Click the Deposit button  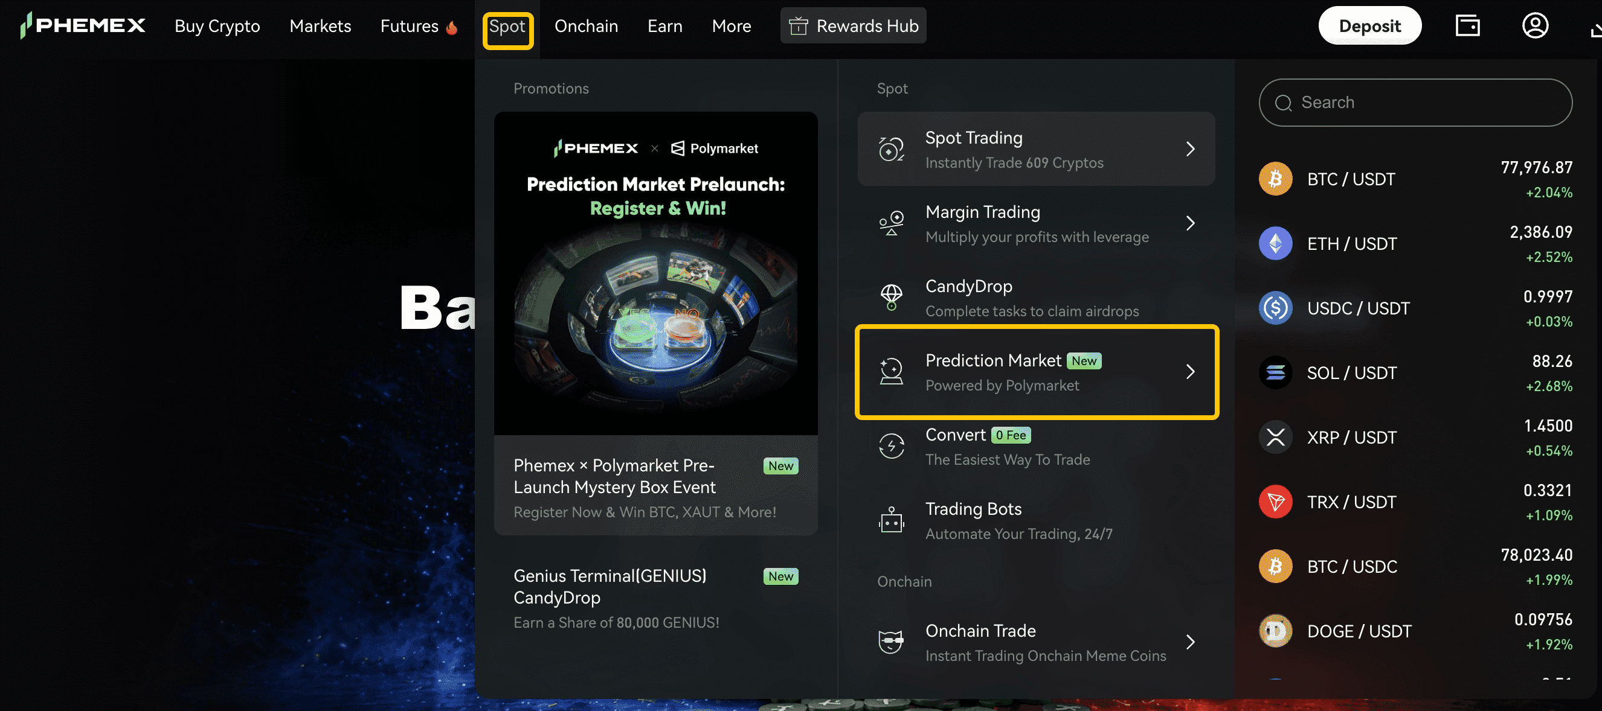[1369, 26]
